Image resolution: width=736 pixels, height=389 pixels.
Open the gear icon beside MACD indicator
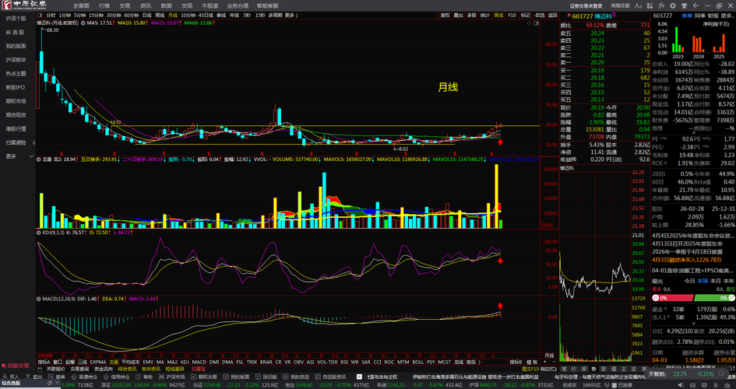pos(38,298)
